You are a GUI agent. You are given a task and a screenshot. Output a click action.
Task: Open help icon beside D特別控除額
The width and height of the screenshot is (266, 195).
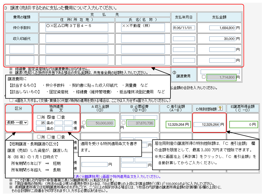220,108
